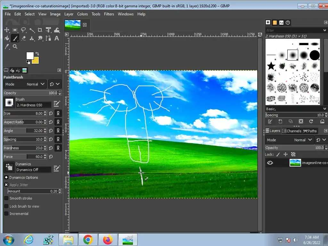Switch to the Layers tab
Image resolution: width=328 pixels, height=246 pixels.
click(x=273, y=131)
